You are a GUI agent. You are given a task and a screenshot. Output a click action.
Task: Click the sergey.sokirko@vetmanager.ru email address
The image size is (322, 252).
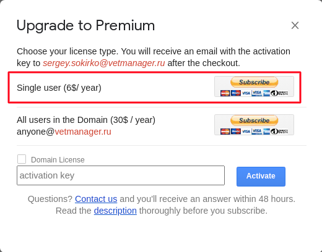[104, 63]
